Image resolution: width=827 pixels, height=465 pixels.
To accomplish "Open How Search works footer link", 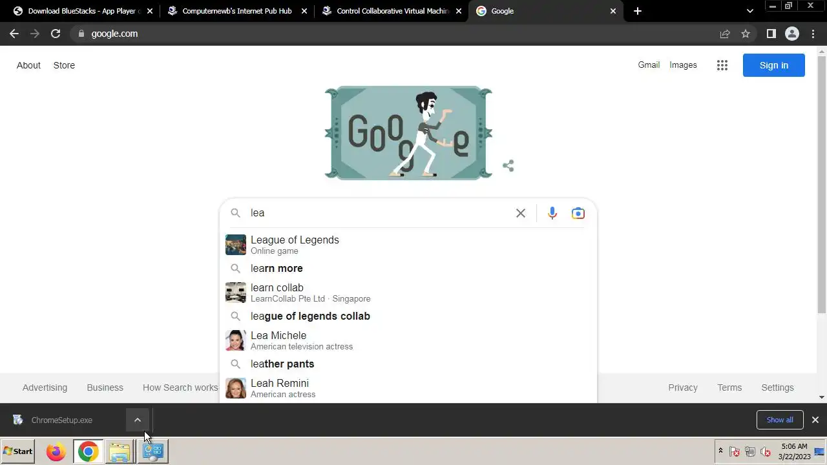I will coord(180,387).
